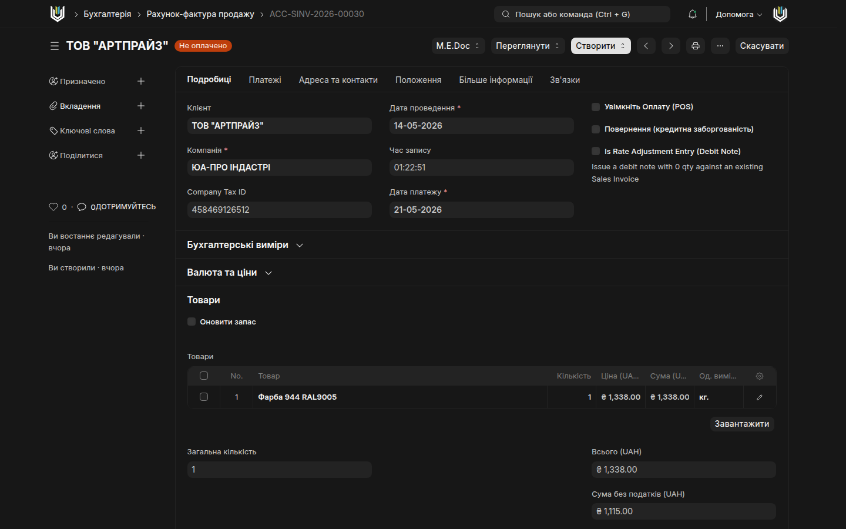Click the Company Tax ID value 458469126512
846x529 pixels.
pyautogui.click(x=280, y=210)
